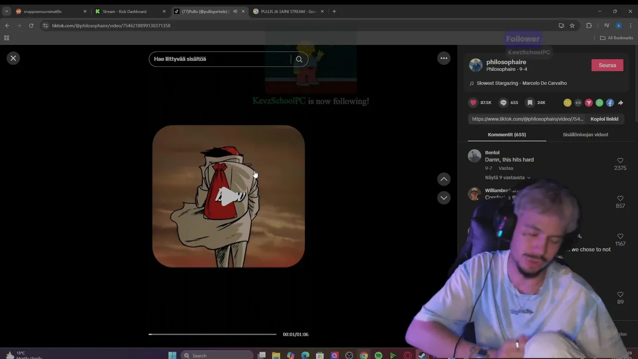Switch to the 'PULLIS JA SAINI STREAM' tab
The width and height of the screenshot is (638, 359).
tap(289, 11)
